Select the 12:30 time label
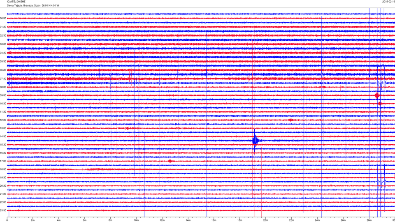The height and width of the screenshot is (222, 395). pos(3,120)
